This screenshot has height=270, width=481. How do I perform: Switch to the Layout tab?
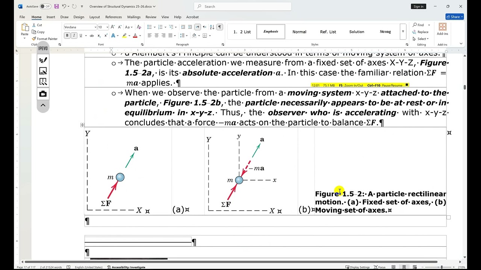coord(95,17)
